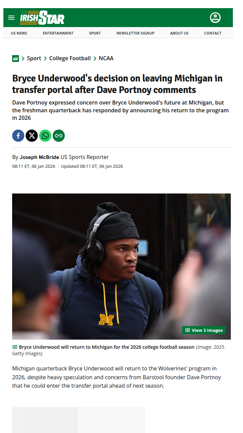Open the Bryce Underwood article photo
The height and width of the screenshot is (433, 243).
[122, 267]
